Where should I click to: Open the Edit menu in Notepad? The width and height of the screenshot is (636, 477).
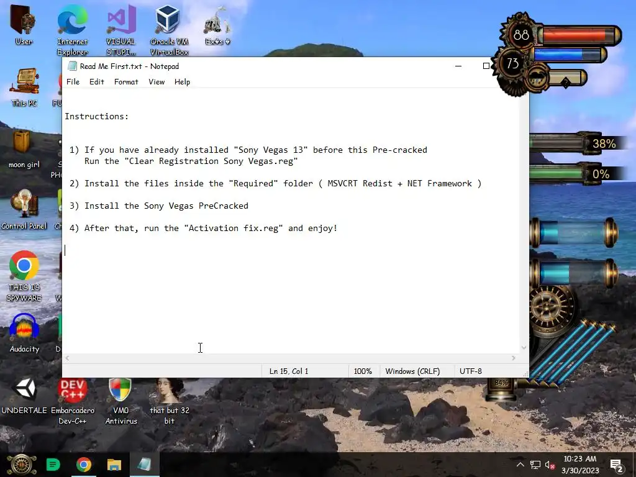tap(96, 82)
